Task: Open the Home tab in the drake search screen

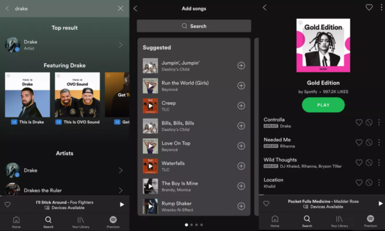Action: [x=16, y=222]
